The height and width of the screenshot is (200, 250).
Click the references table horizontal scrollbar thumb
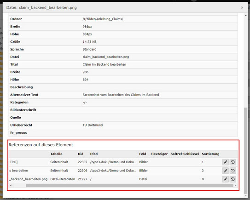click(x=129, y=185)
